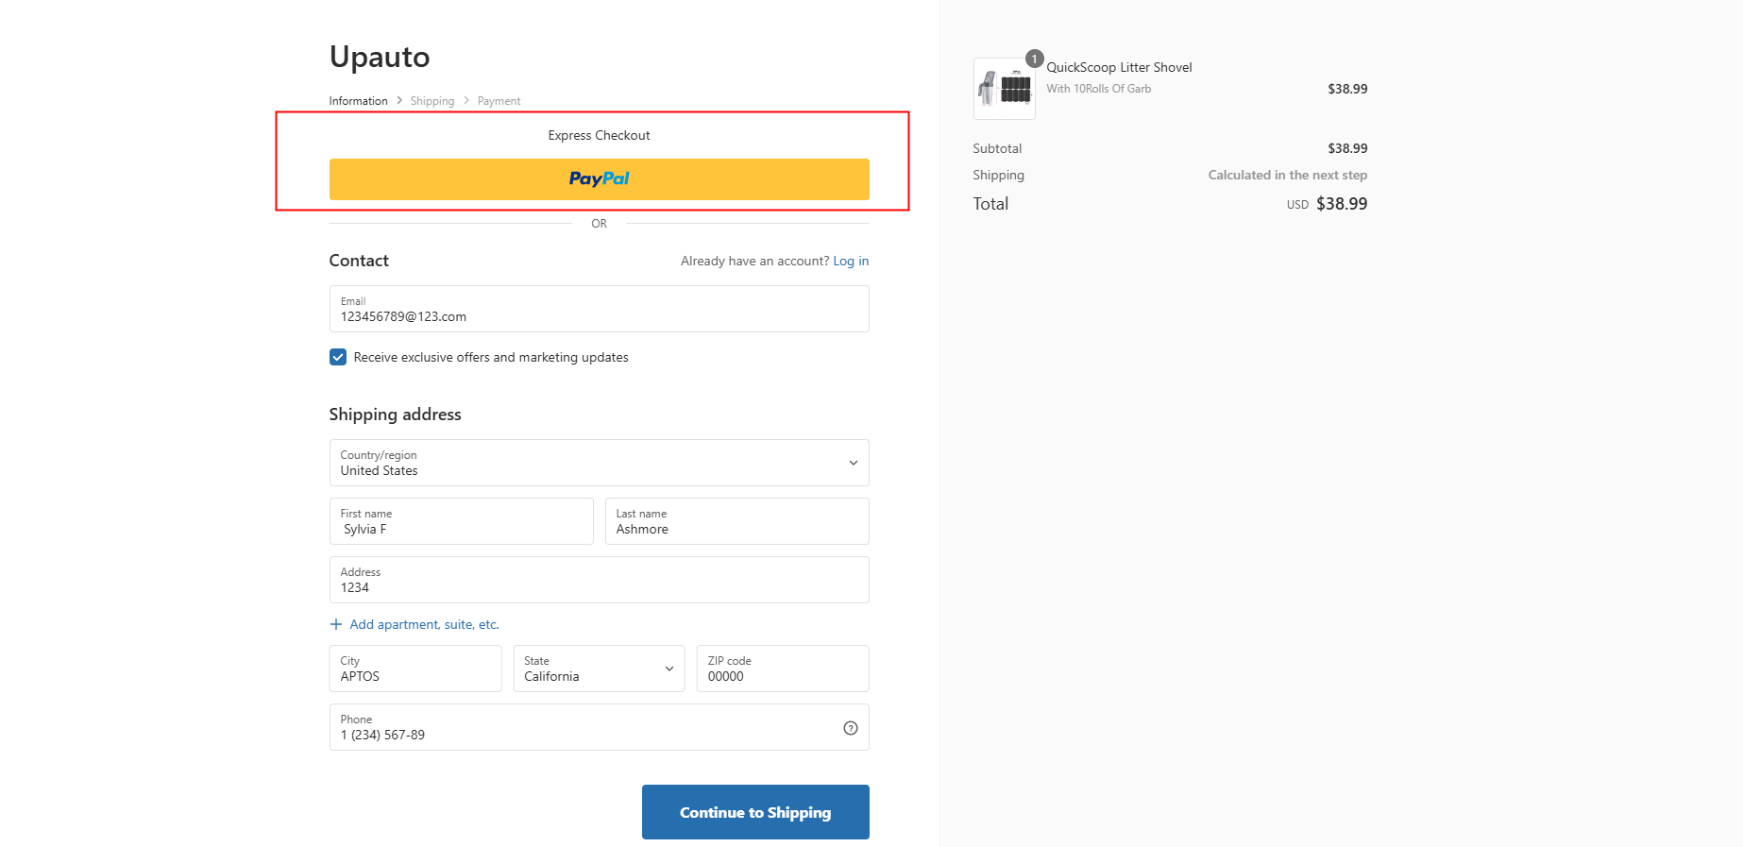Uncheck the marketing updates checkbox

pos(338,357)
